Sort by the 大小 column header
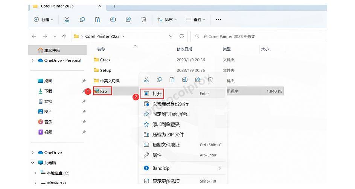The width and height of the screenshot is (355, 189). pos(265,49)
